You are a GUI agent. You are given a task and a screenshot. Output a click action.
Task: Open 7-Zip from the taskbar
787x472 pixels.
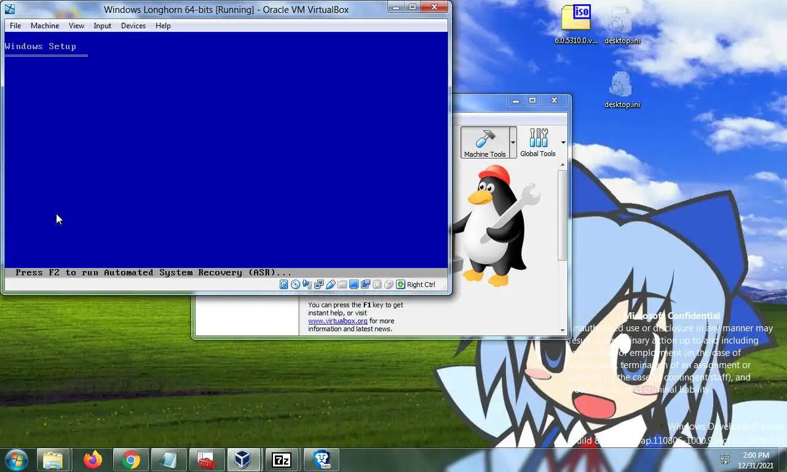(282, 460)
